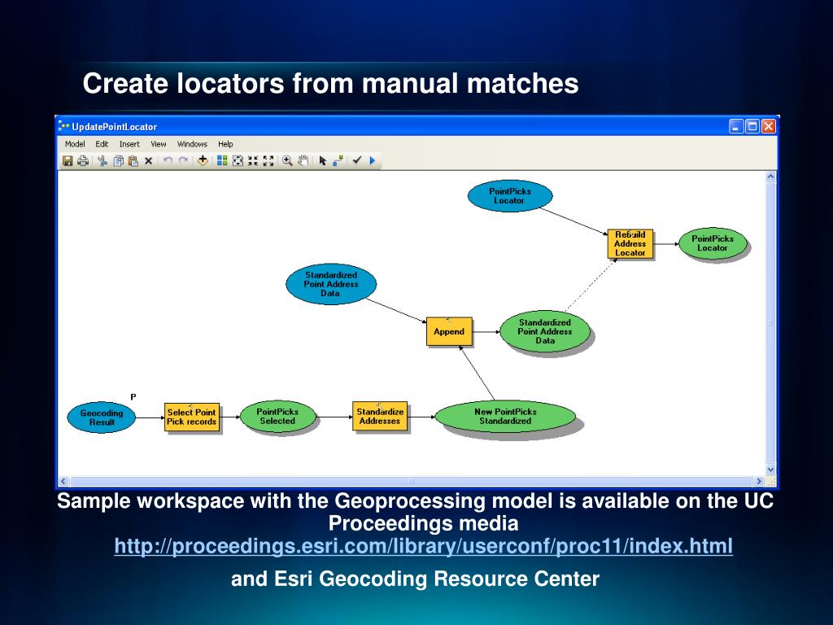Image resolution: width=833 pixels, height=625 pixels.
Task: Select the blue Standardized Point Address Data oval
Action: coord(331,284)
